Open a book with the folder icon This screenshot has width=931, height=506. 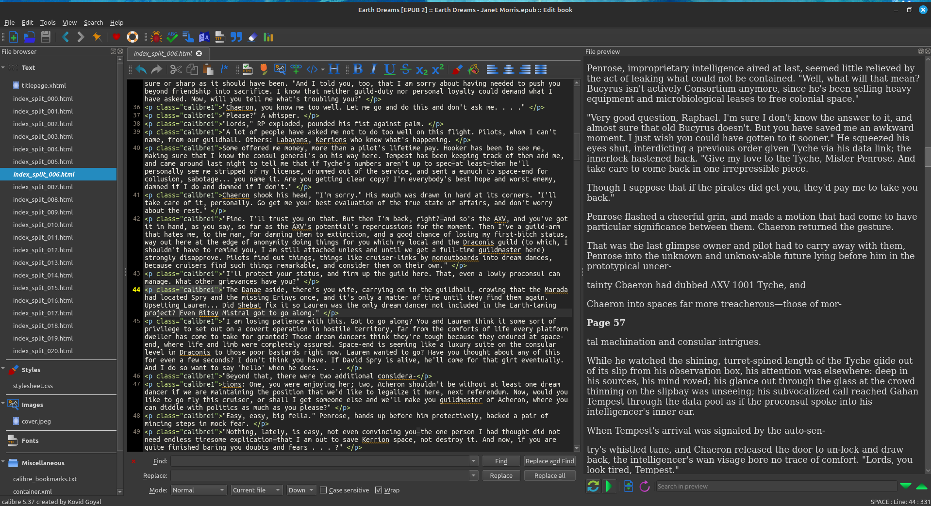coord(29,37)
